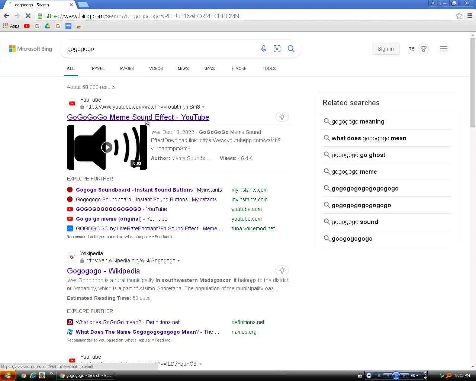Click the Feedback link under the first Explore Further
Viewport: 476px width, 381px height.
pos(163,237)
